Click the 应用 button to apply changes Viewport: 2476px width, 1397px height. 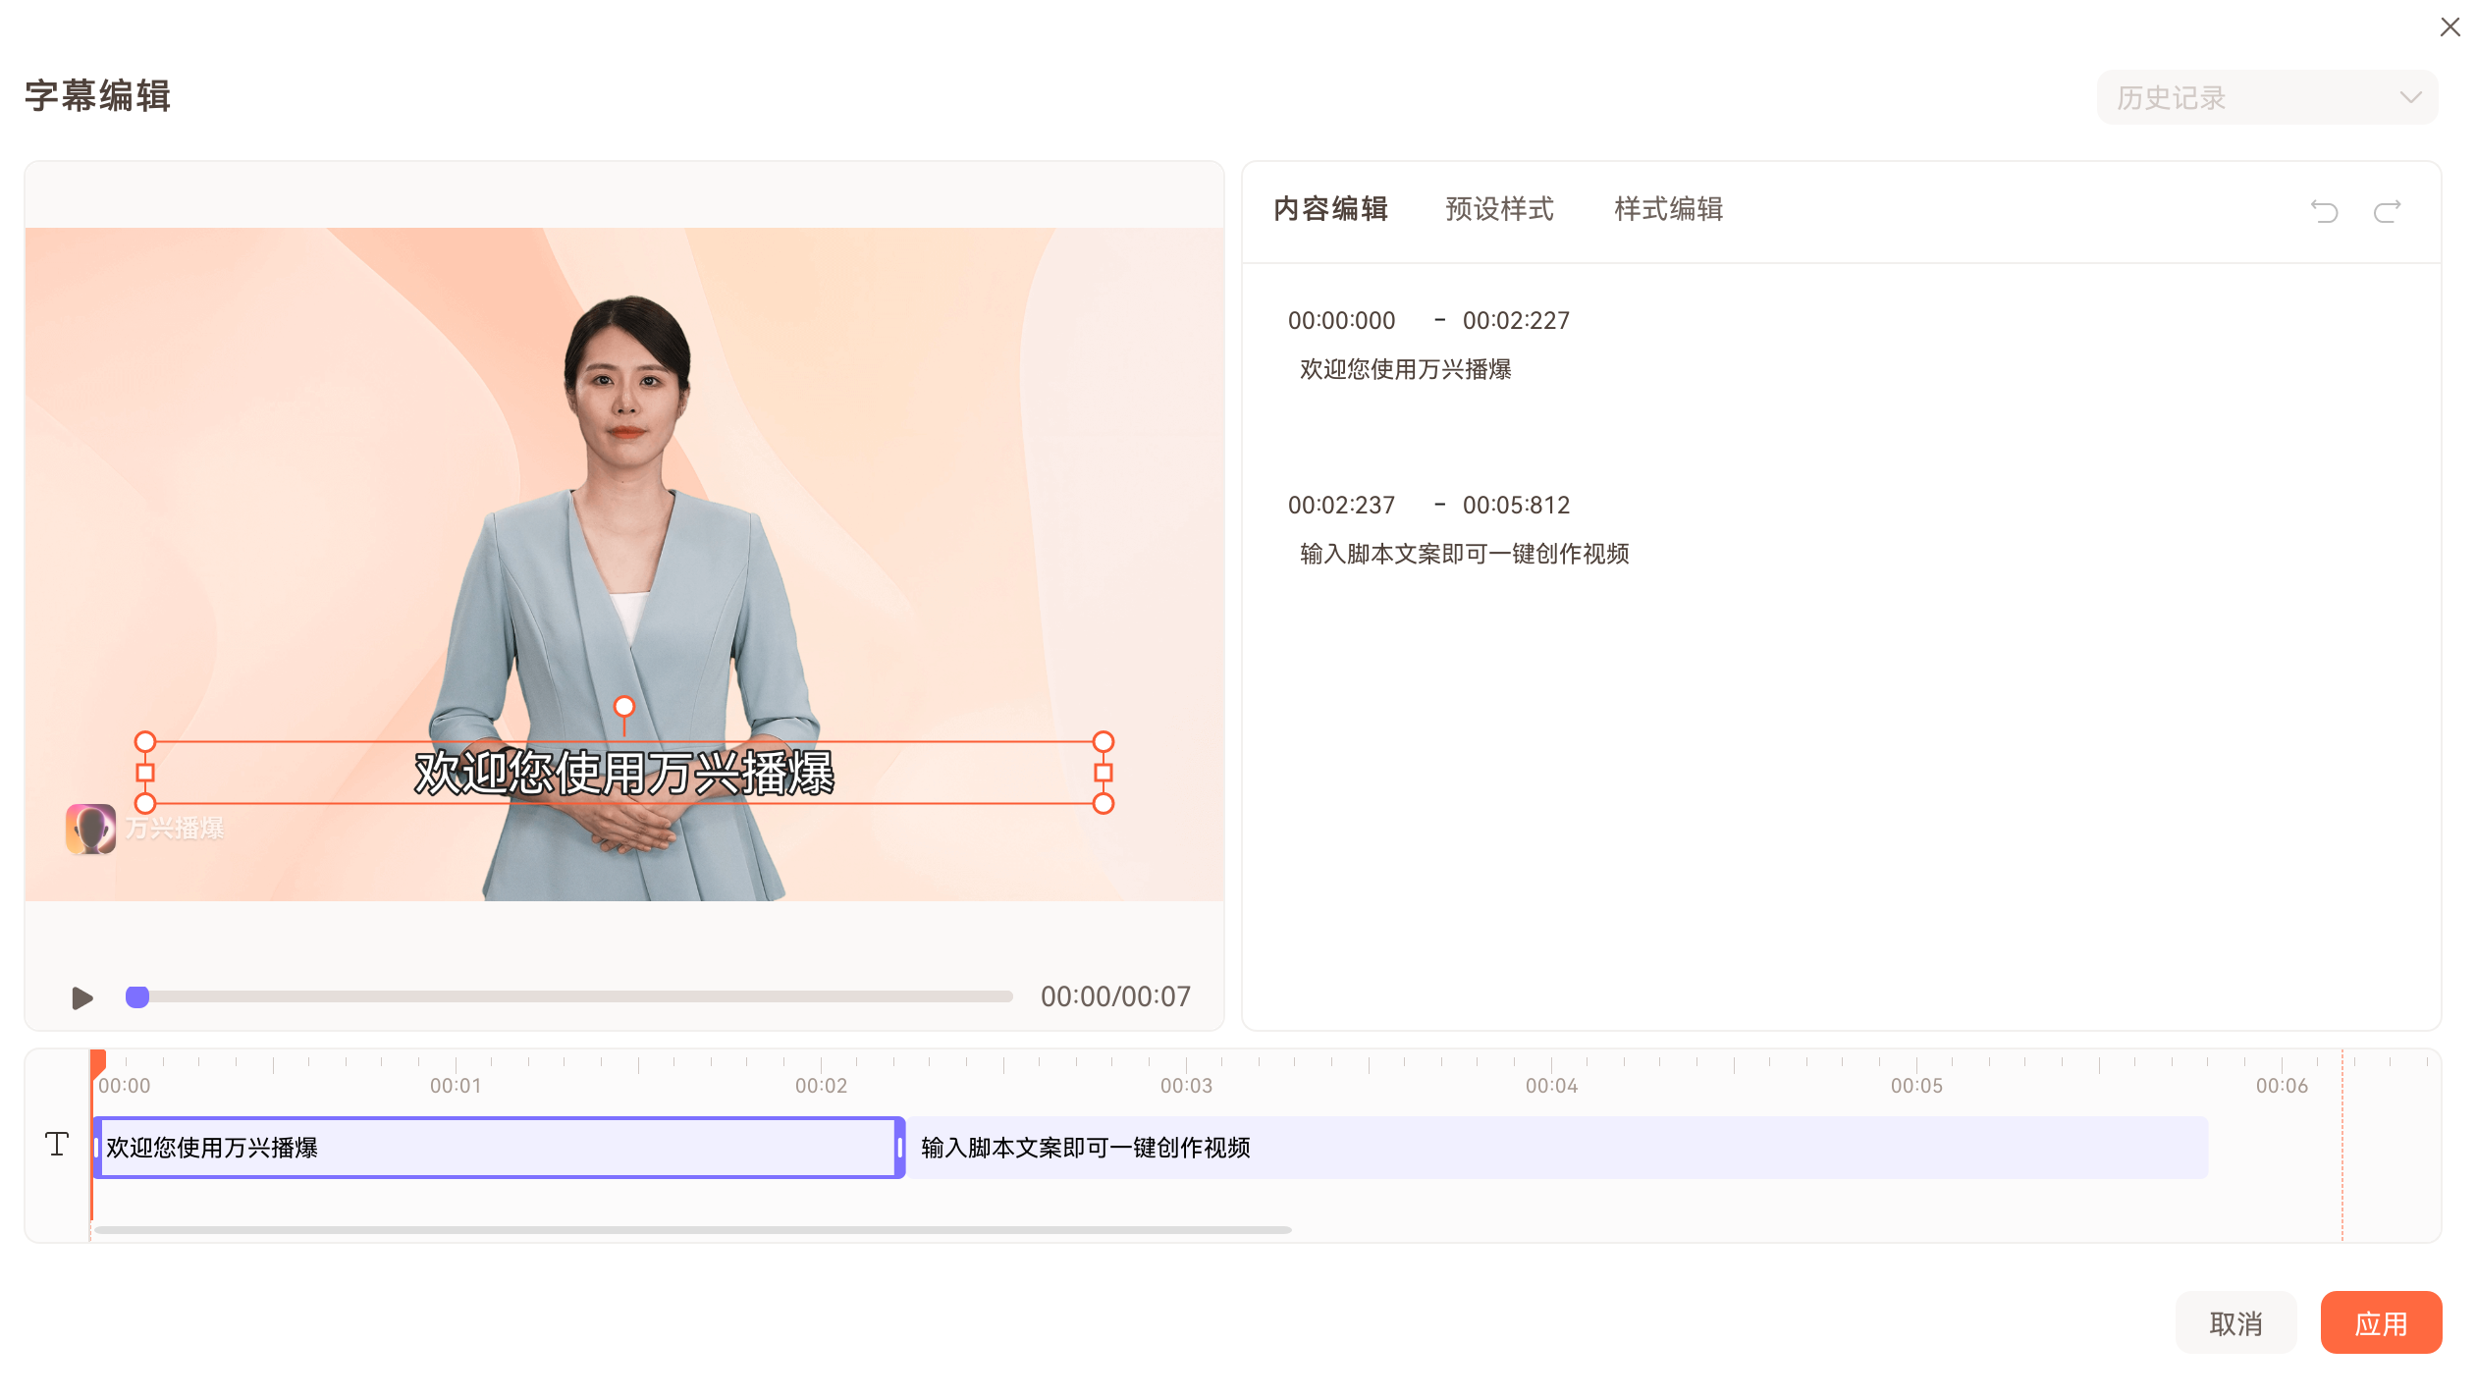click(2381, 1322)
